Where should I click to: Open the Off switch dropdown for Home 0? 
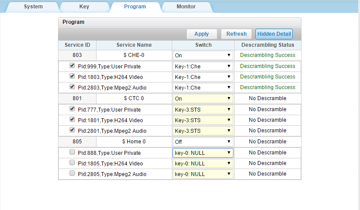[203, 142]
